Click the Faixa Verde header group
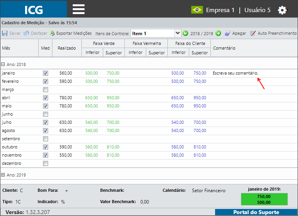The width and height of the screenshot is (298, 216). click(x=104, y=43)
